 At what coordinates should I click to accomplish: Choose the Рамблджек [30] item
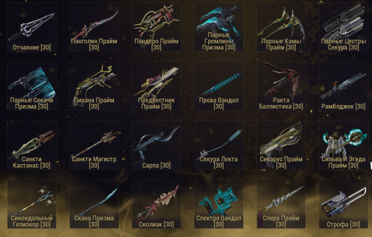(x=343, y=86)
